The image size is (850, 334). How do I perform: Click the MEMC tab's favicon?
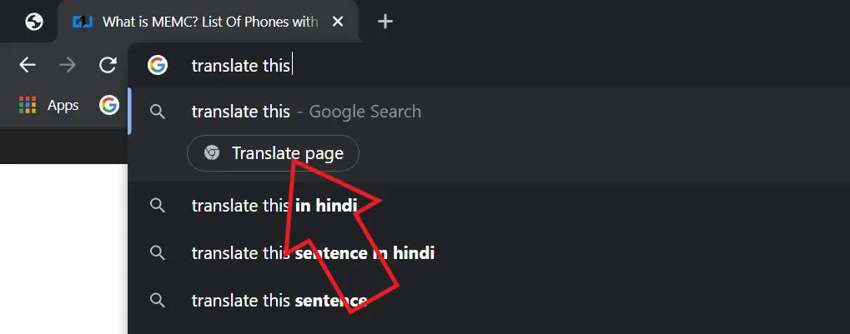83,22
